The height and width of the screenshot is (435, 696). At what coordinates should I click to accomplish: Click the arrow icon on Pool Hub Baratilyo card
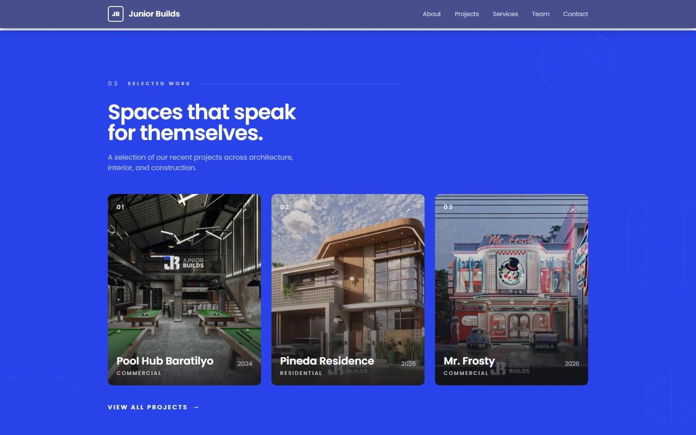[x=244, y=211]
